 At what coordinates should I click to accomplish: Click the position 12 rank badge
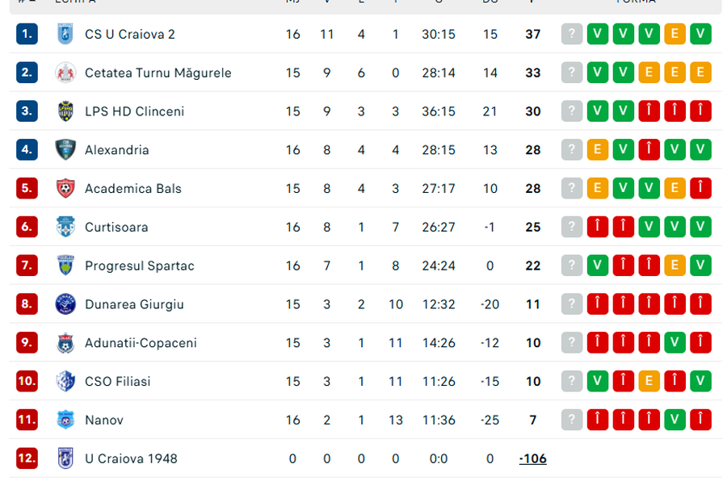[x=27, y=458]
